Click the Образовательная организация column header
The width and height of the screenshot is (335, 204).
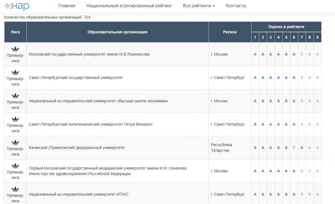tap(117, 32)
